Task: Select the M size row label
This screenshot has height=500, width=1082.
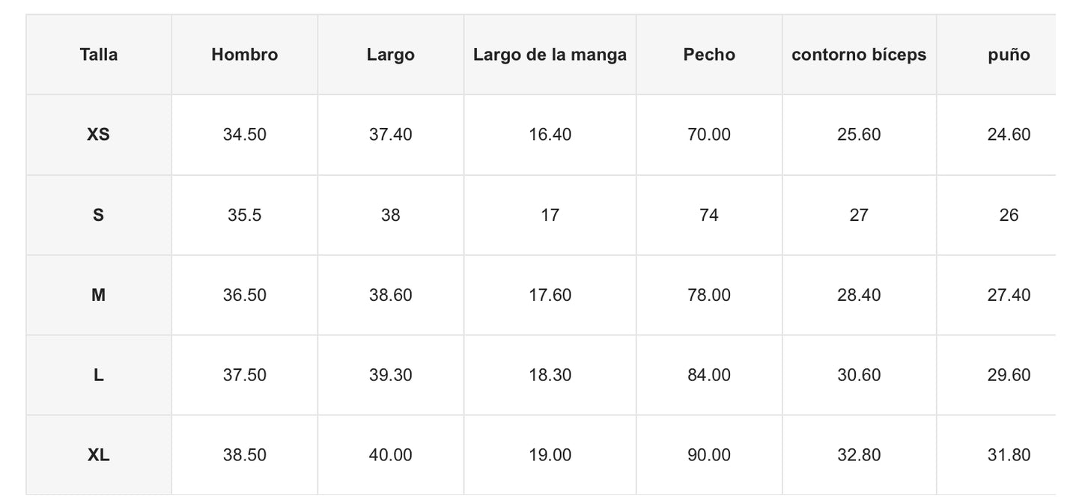Action: tap(99, 295)
